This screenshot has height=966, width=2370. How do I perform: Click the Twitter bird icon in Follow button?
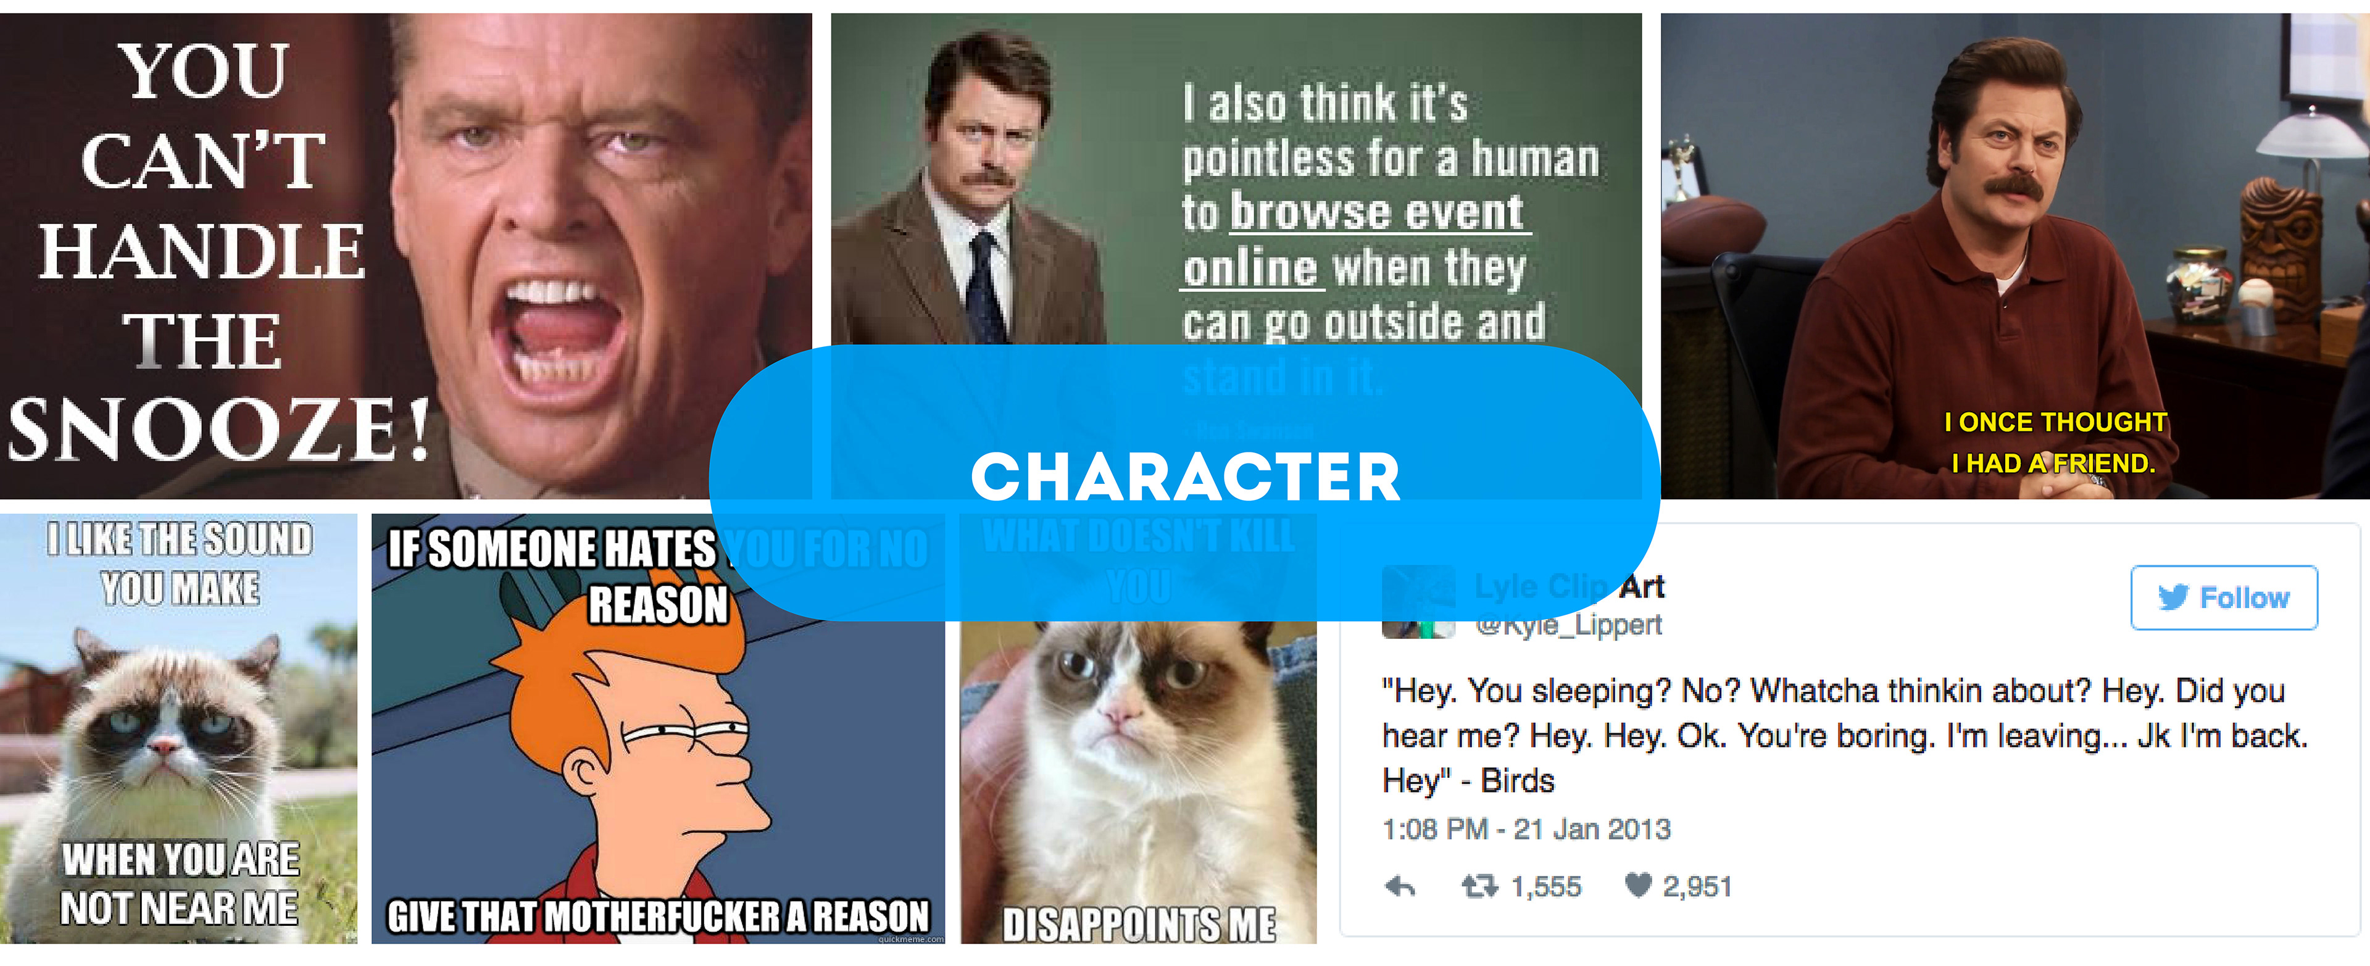click(x=2173, y=598)
